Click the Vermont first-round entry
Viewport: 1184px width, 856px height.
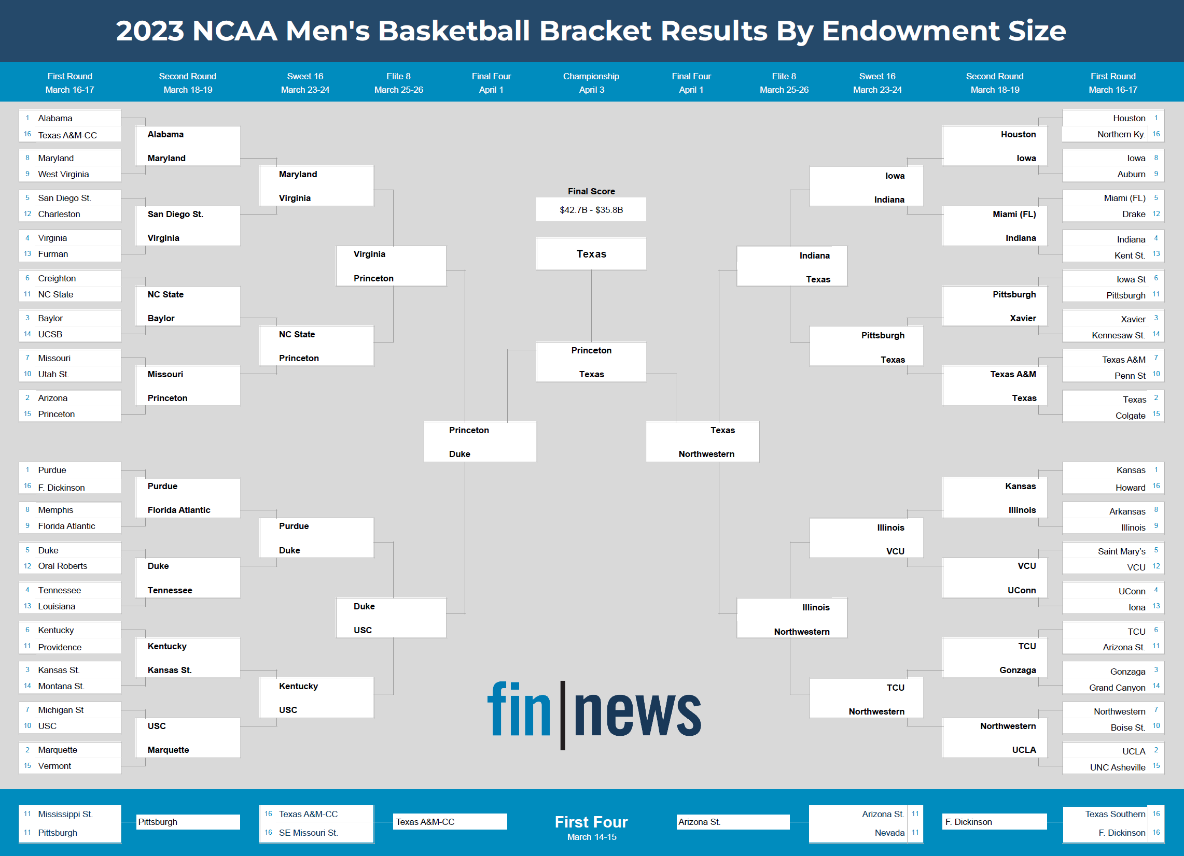54,766
